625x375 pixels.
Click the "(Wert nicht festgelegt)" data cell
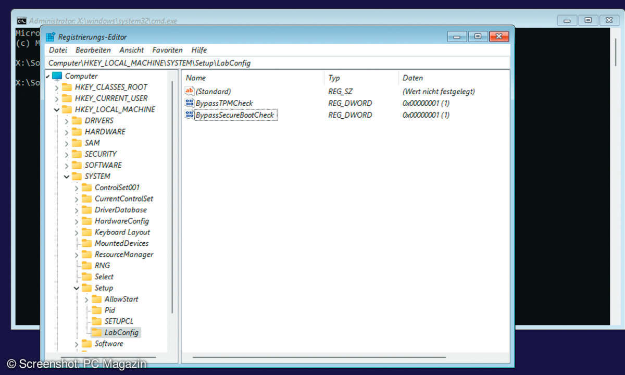tap(439, 91)
